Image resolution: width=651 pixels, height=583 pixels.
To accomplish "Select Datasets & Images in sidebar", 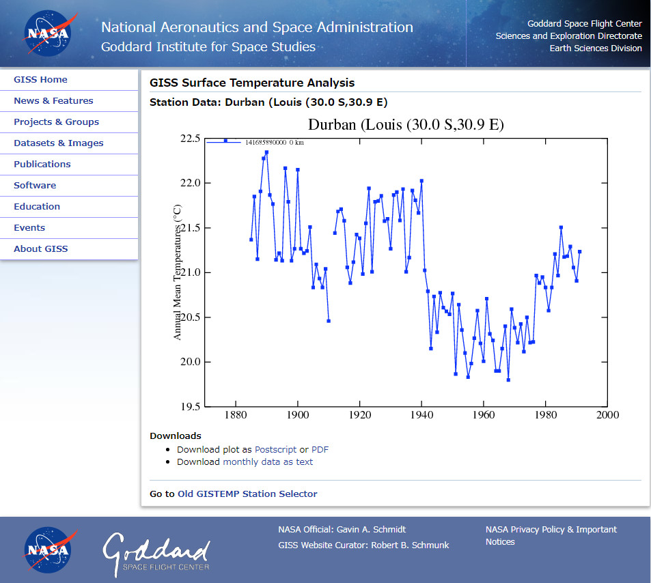I will pos(58,143).
